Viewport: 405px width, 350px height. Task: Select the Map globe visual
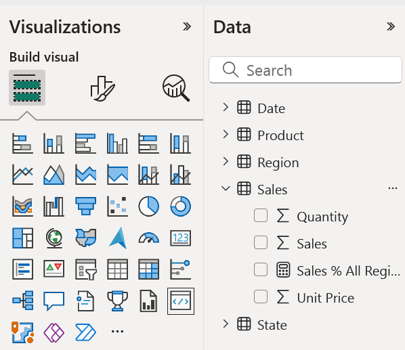click(x=54, y=238)
